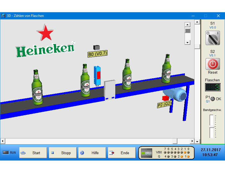Click the Q output 4 LED
The image size is (225, 173).
[168, 156]
